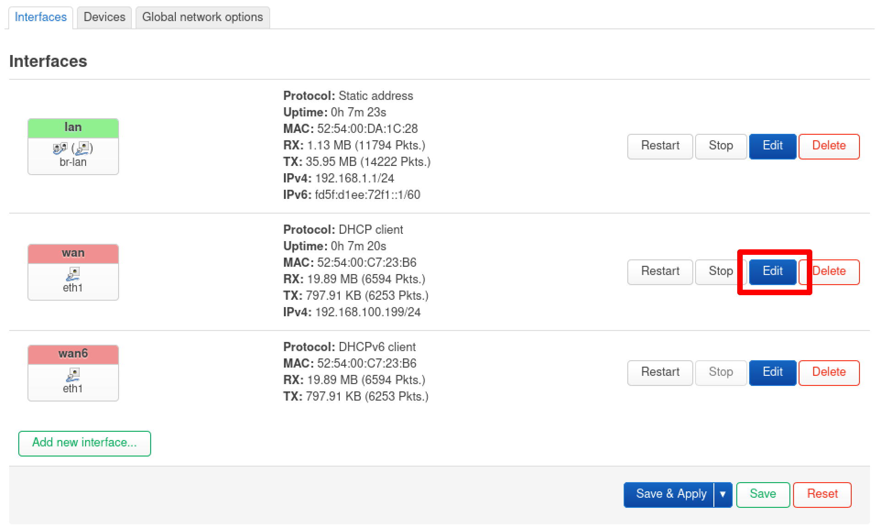Click the br-lan bridge icon in lan box

tap(60, 148)
